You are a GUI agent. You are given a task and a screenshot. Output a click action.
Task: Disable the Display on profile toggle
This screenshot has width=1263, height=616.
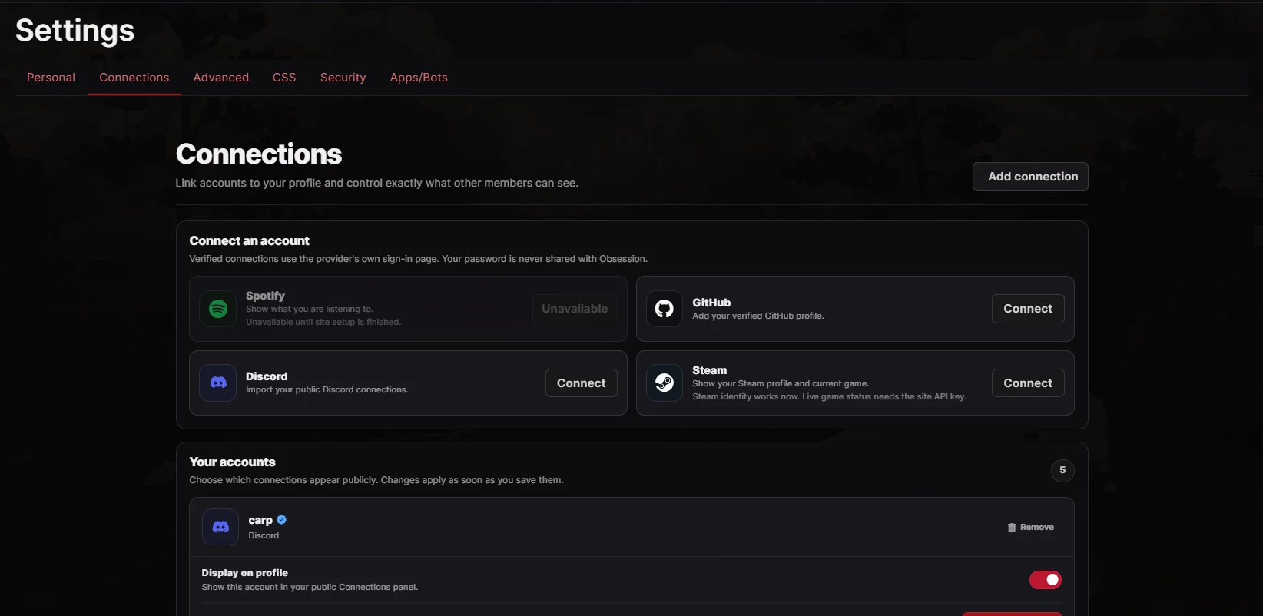(1046, 580)
